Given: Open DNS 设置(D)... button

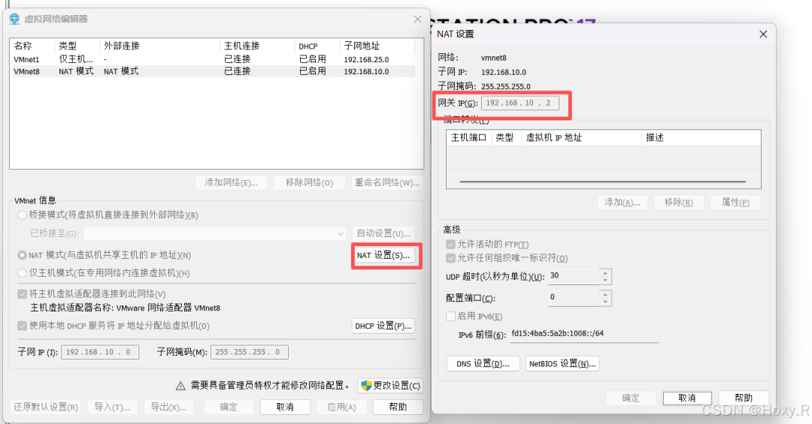Looking at the screenshot, I should [483, 363].
